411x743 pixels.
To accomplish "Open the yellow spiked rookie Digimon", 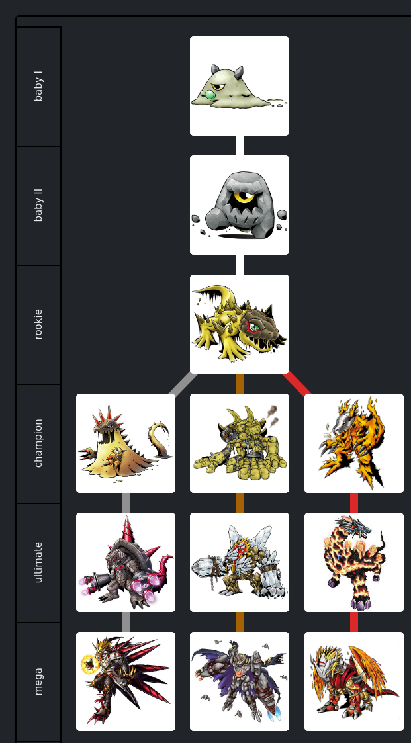I will (240, 324).
